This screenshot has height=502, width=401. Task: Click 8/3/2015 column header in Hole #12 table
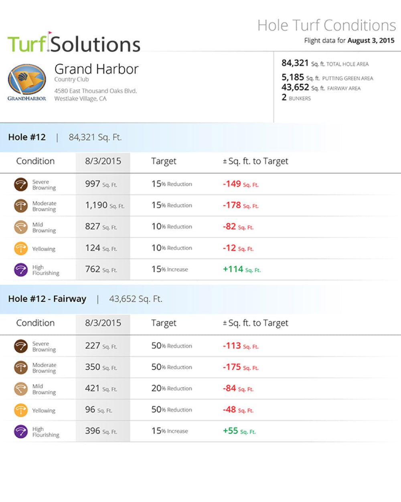pos(103,161)
